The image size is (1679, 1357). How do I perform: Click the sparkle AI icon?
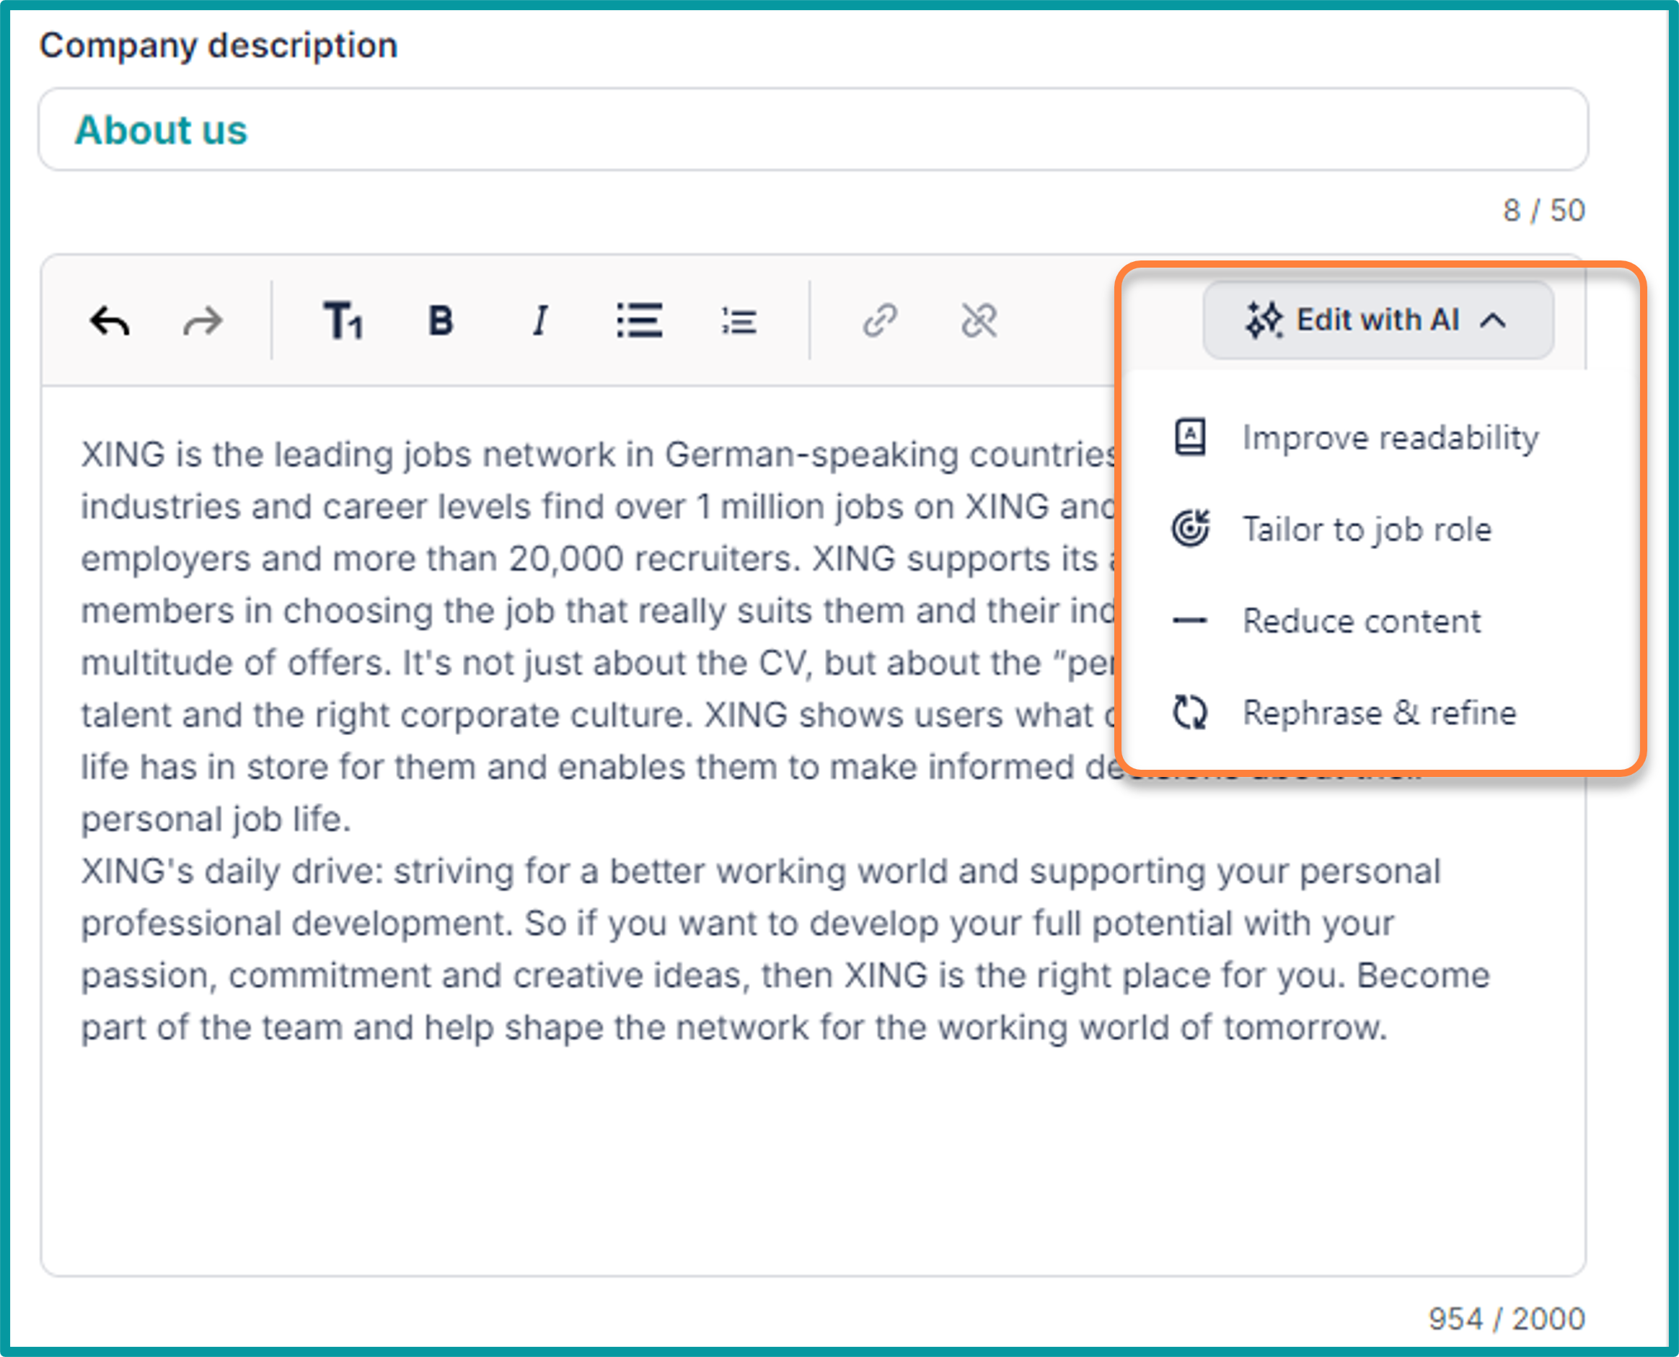tap(1263, 320)
